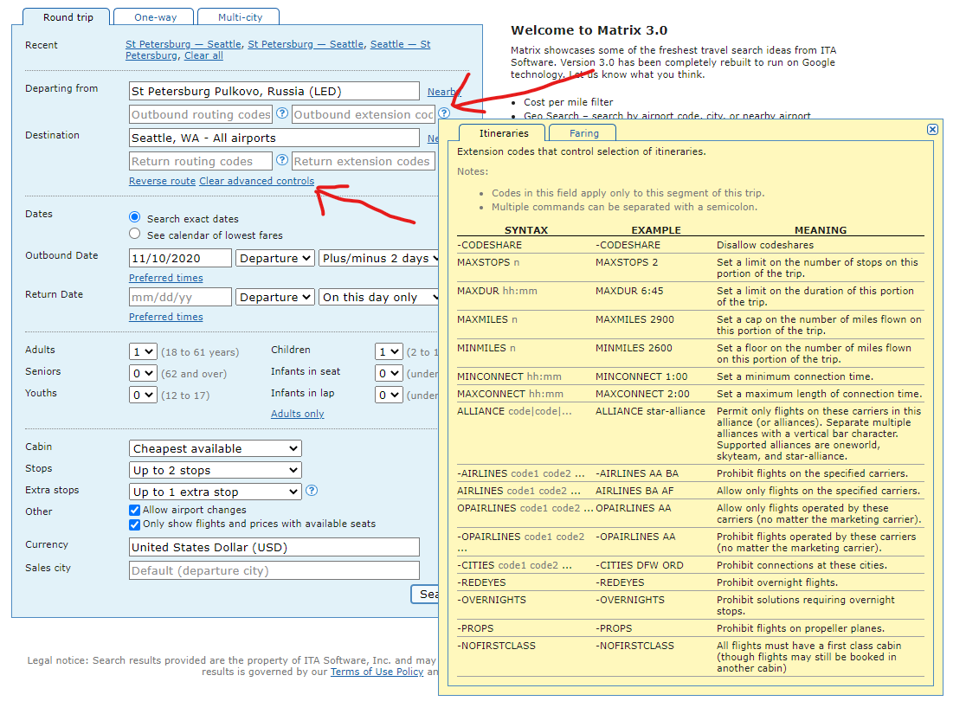
Task: Open On this day only dropdown
Action: (379, 297)
